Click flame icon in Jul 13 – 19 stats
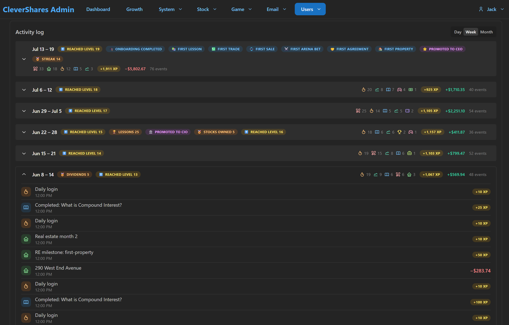The image size is (509, 325). click(62, 69)
